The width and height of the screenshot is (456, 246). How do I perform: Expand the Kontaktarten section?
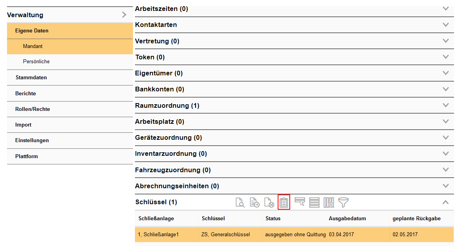tap(445, 24)
